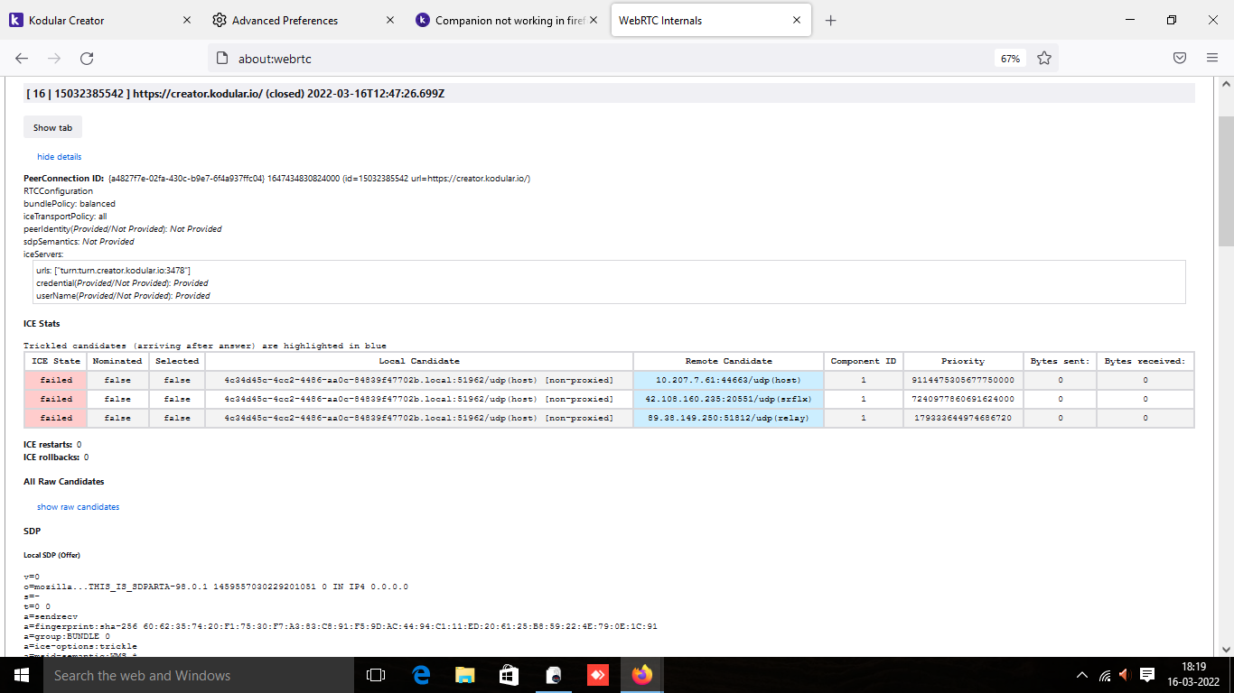Select remote candidate 89.38.149.250:51812/udp(relay)
The image size is (1234, 693).
728,418
